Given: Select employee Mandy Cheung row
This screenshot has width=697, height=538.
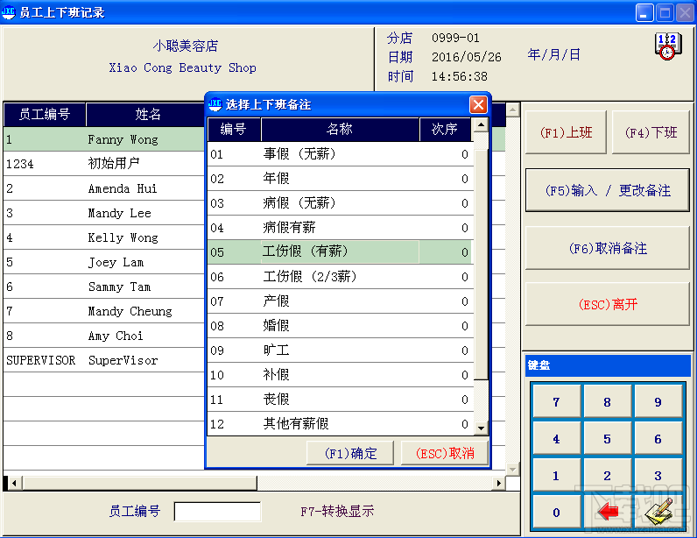Looking at the screenshot, I should tap(104, 311).
